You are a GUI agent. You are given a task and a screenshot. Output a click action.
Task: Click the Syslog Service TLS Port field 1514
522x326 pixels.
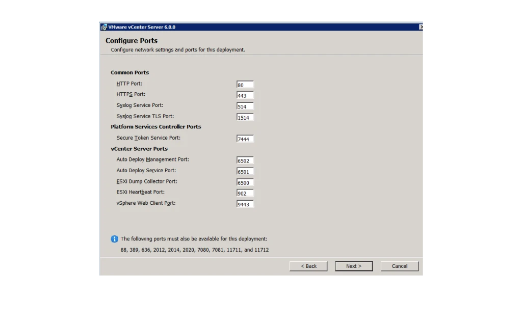point(245,117)
